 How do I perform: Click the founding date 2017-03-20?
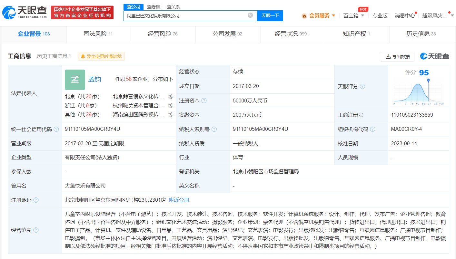(x=246, y=86)
